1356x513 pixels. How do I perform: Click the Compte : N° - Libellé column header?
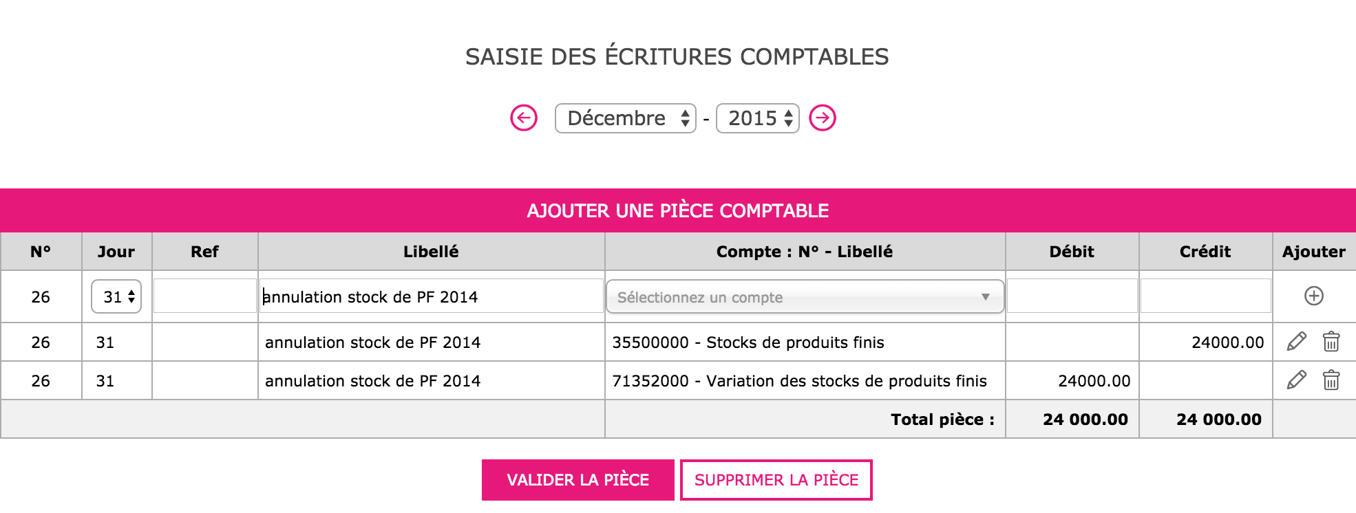[x=805, y=252]
